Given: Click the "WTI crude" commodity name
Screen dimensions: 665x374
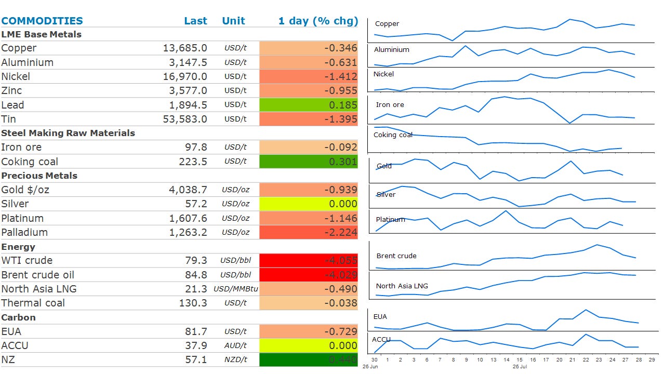Looking at the screenshot, I should click(27, 260).
